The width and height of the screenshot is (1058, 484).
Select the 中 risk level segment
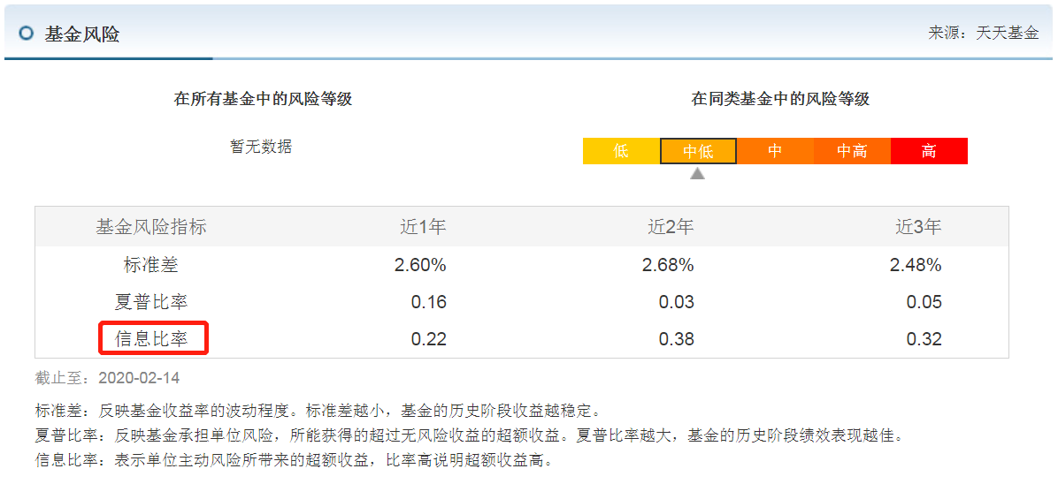[775, 151]
